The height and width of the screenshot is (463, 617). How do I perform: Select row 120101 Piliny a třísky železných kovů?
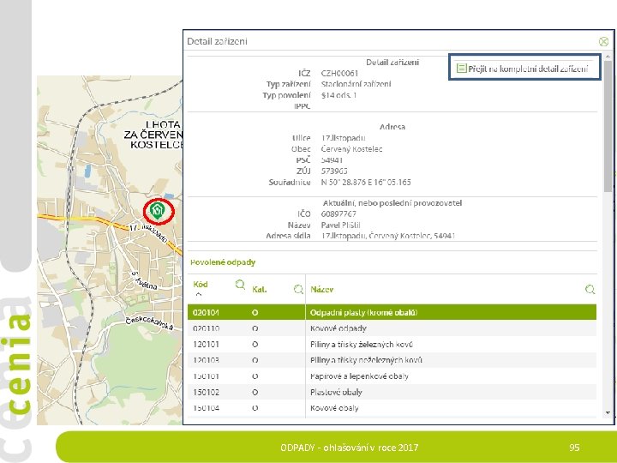[x=392, y=345]
